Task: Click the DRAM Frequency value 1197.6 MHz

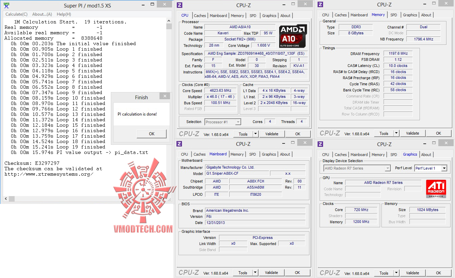Action: 398,54
